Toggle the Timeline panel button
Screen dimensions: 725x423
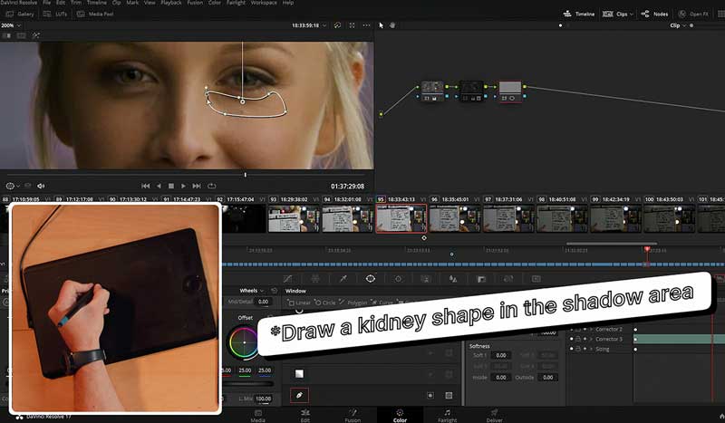(x=579, y=14)
